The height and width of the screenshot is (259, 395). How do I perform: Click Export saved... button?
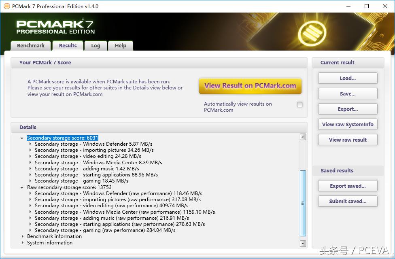[348, 186]
